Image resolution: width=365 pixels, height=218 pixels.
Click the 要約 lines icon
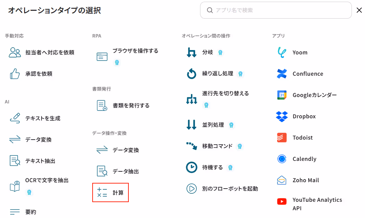pyautogui.click(x=15, y=212)
